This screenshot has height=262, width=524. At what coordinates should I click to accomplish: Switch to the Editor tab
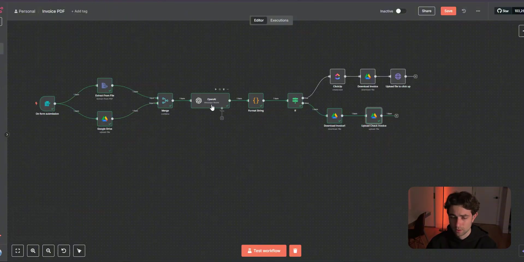tap(259, 20)
